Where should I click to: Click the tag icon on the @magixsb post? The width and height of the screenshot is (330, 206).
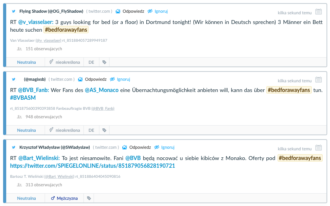(x=104, y=130)
